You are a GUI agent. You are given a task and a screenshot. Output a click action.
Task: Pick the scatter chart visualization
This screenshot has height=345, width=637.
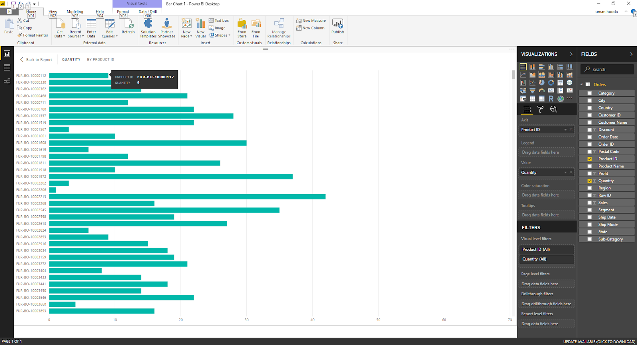coord(532,83)
